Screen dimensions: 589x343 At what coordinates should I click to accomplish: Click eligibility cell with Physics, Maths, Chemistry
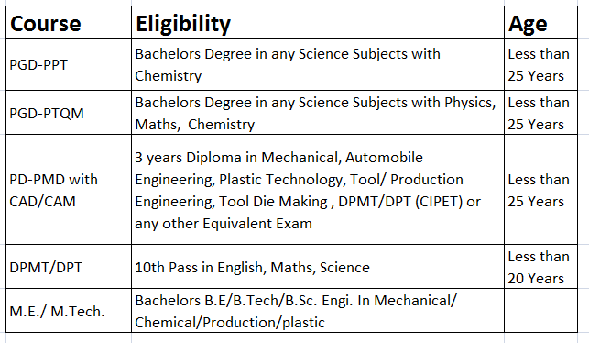pyautogui.click(x=318, y=113)
